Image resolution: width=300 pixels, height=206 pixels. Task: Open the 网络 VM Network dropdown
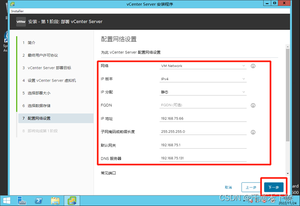[203, 66]
